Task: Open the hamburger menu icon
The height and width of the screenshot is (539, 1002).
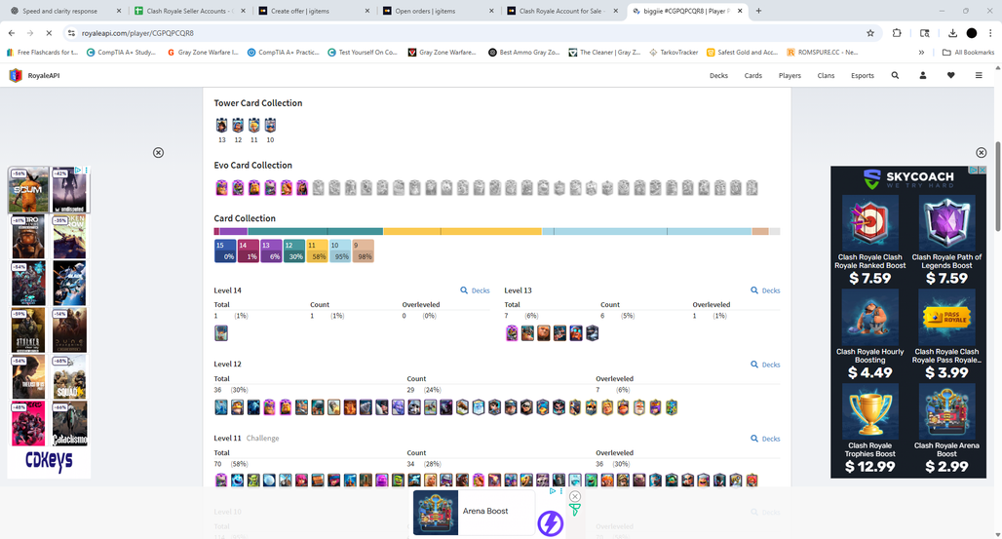Action: pos(979,75)
